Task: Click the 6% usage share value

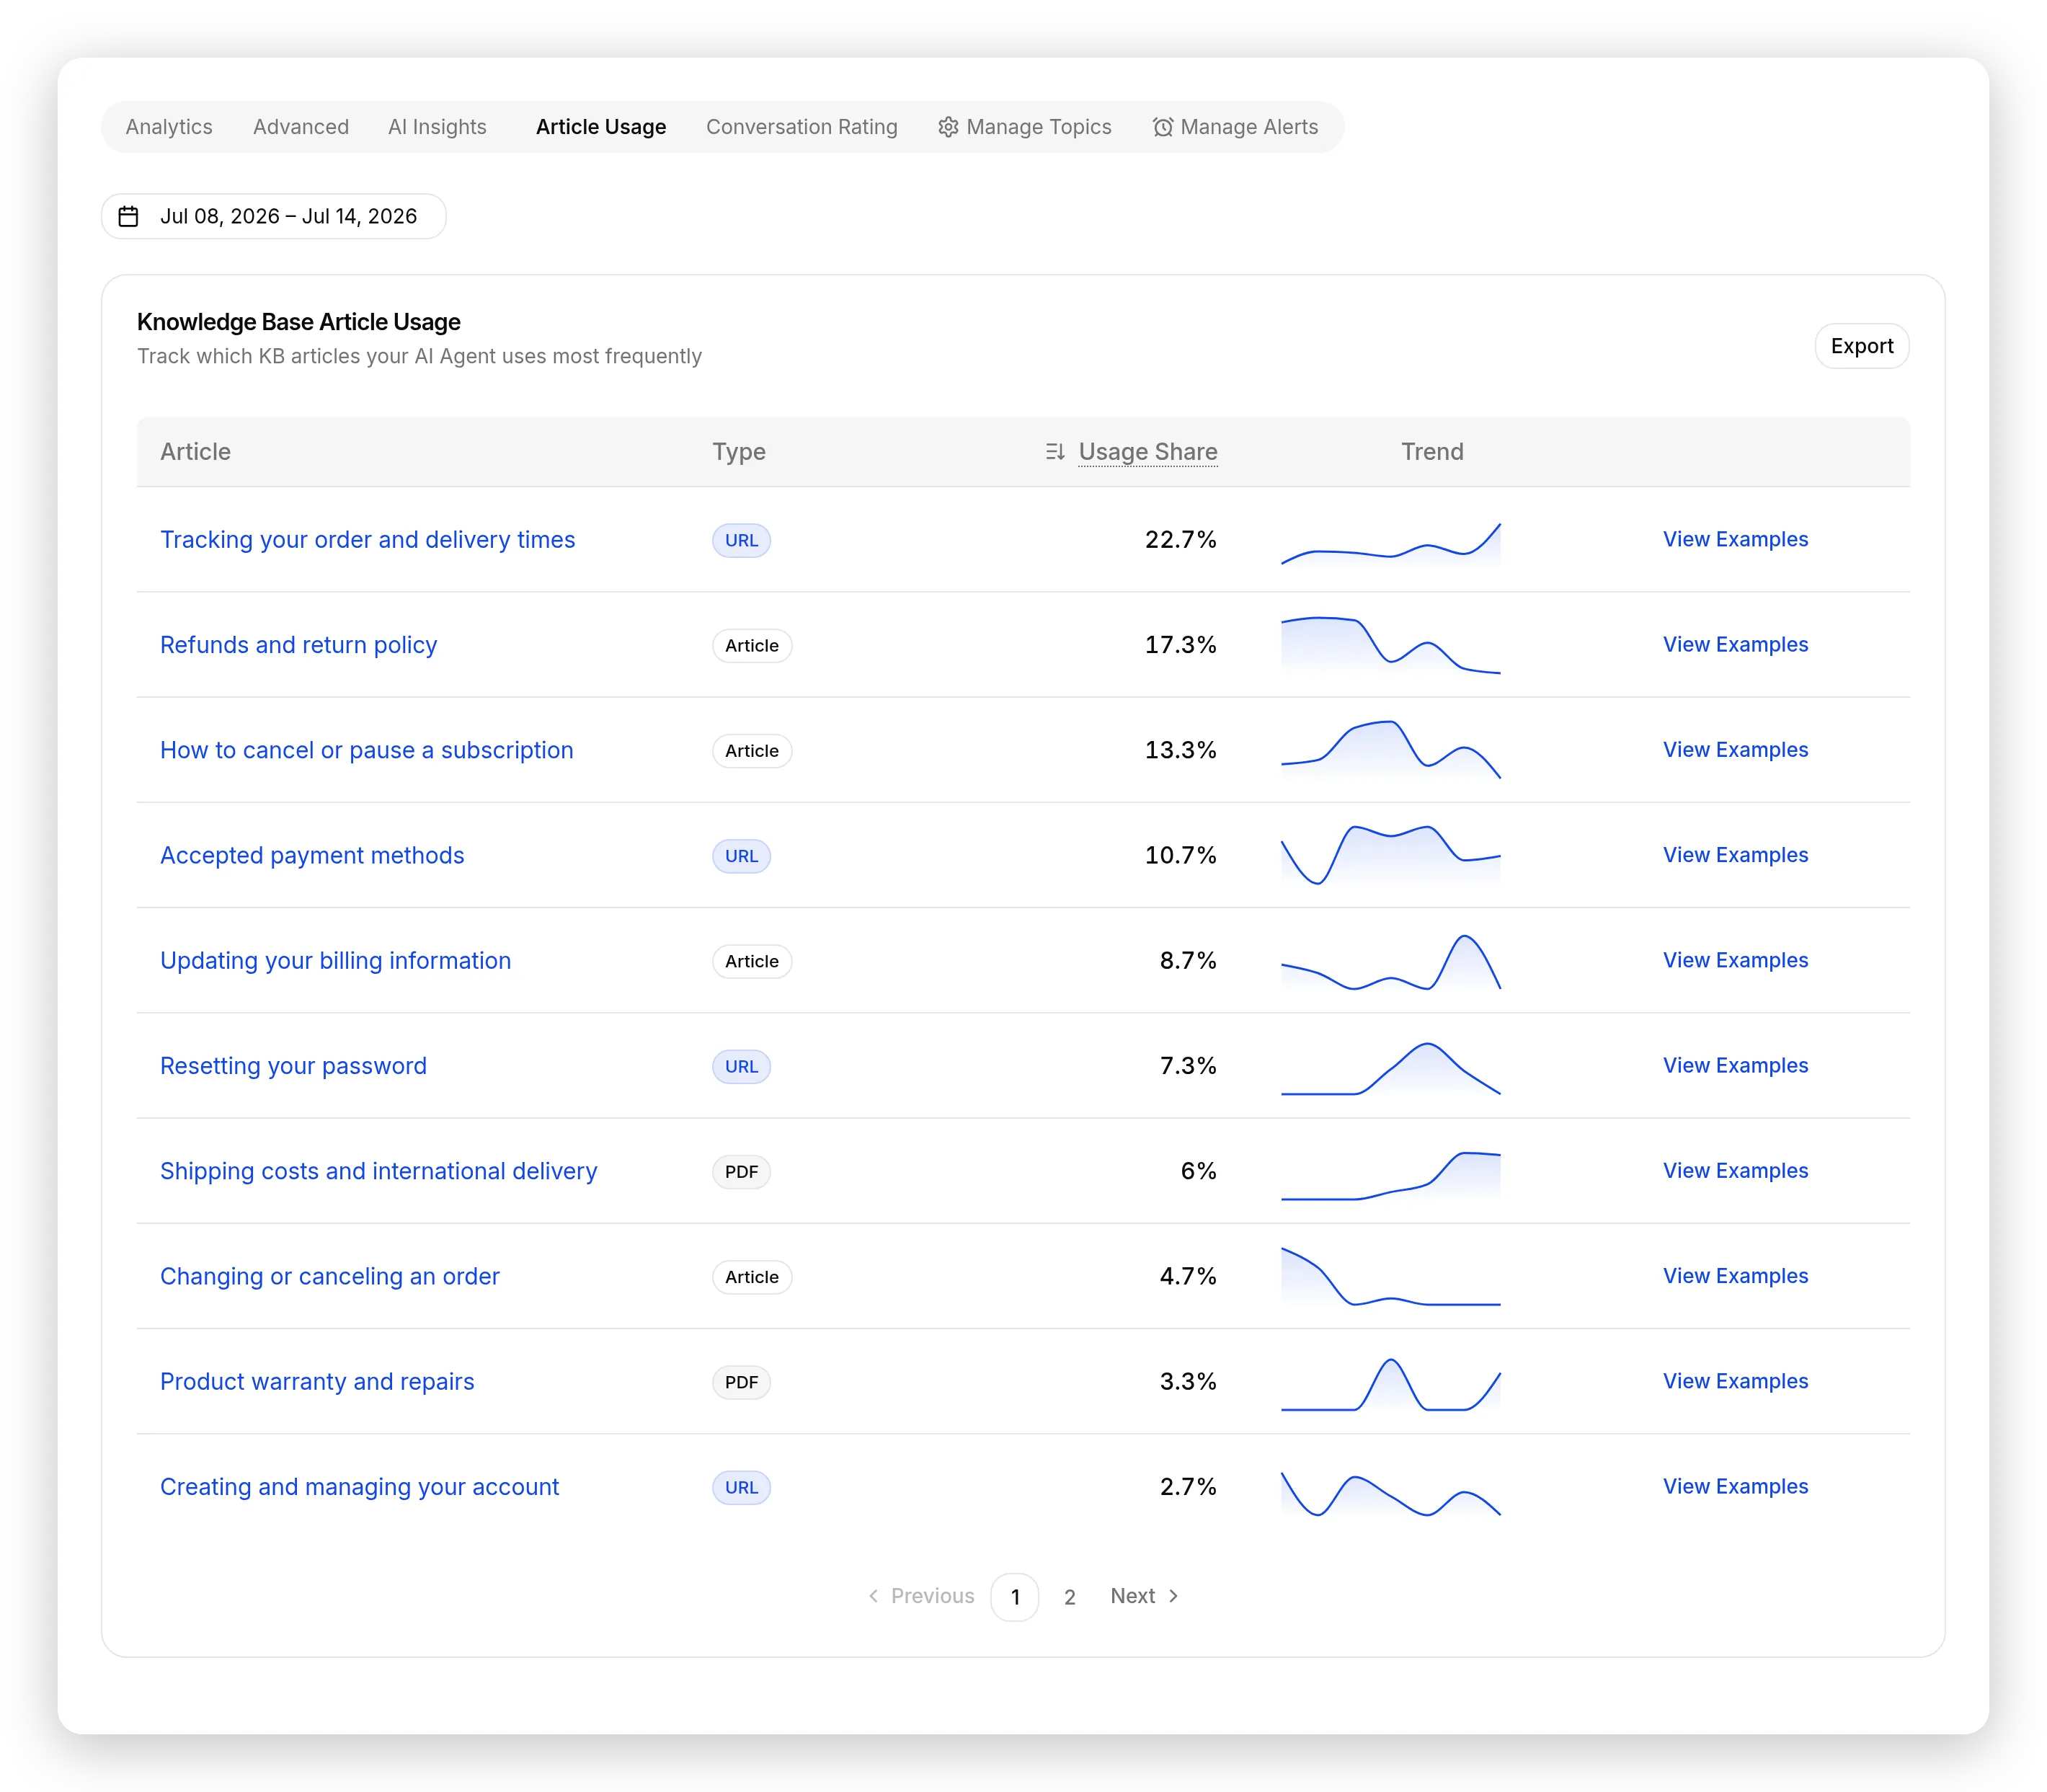Action: [x=1199, y=1171]
